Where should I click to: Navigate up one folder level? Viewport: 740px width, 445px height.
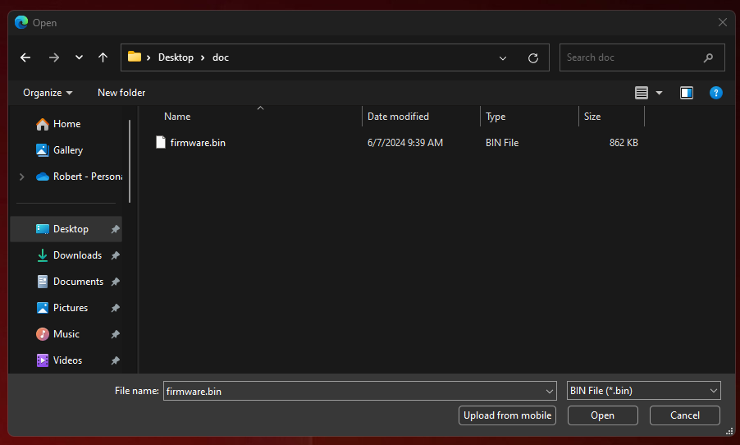103,57
